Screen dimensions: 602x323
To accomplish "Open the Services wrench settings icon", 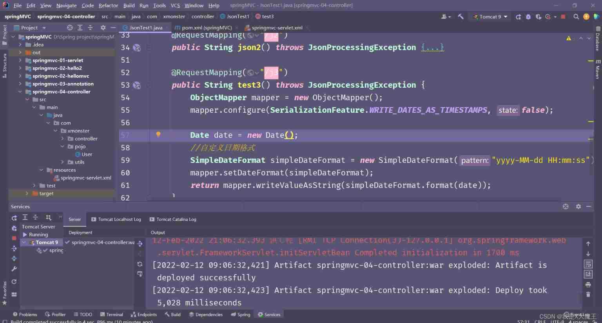I will click(x=14, y=269).
